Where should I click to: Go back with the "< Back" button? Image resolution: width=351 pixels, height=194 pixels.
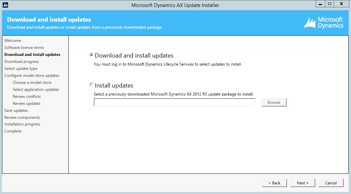(275, 183)
